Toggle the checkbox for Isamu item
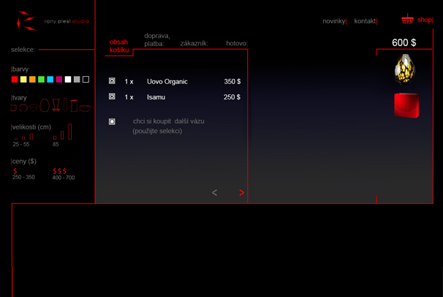443x297 pixels. click(x=112, y=97)
